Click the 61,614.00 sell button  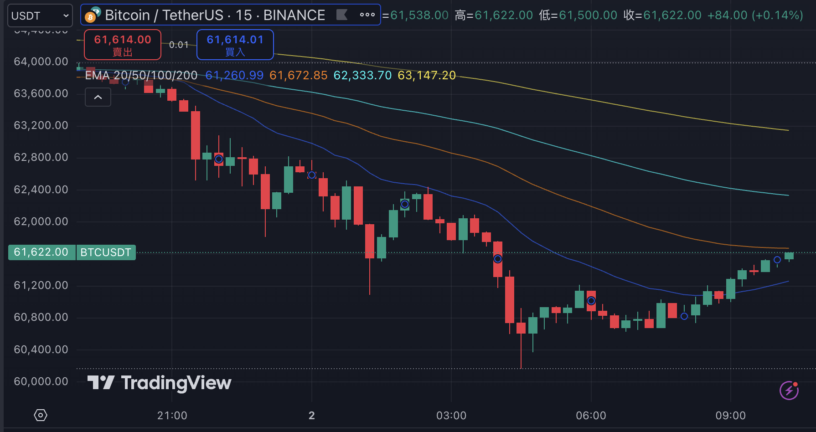point(123,45)
